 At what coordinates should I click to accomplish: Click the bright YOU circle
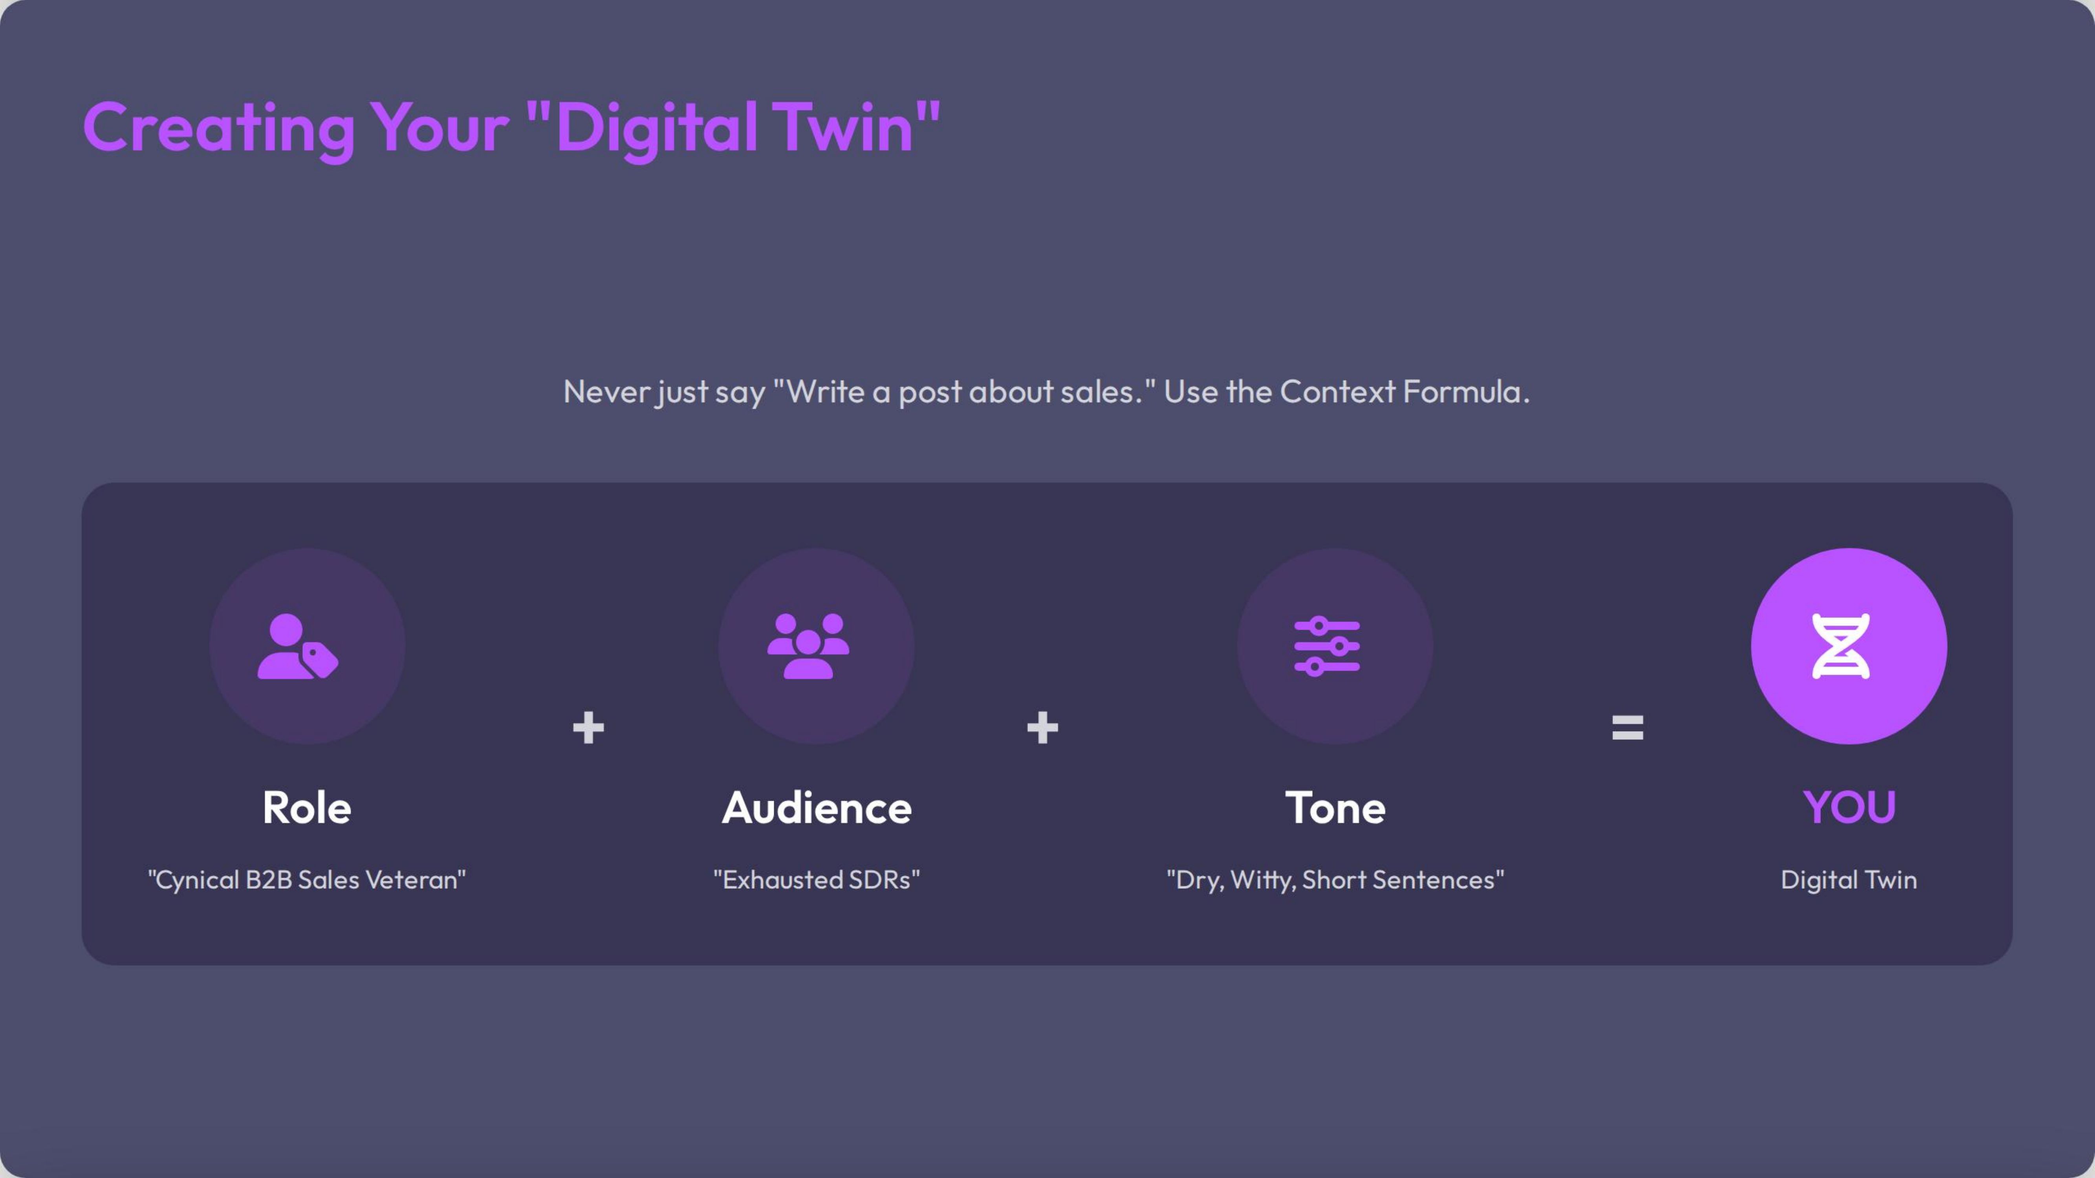point(1848,646)
